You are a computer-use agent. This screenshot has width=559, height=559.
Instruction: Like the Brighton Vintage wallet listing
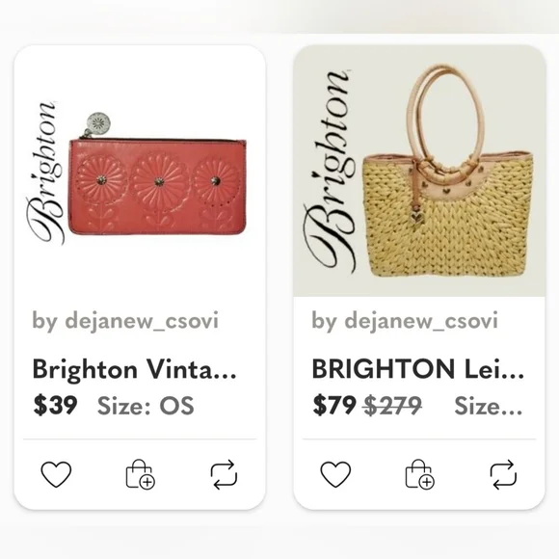(x=56, y=474)
